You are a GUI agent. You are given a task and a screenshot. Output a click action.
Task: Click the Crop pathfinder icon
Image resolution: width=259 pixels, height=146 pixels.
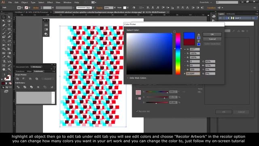[x=38, y=87]
